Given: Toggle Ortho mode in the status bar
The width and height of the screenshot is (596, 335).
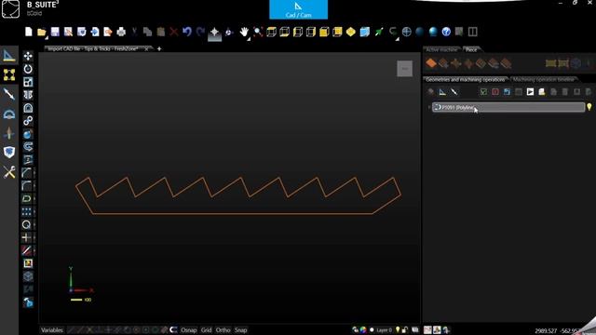Looking at the screenshot, I should pyautogui.click(x=223, y=330).
